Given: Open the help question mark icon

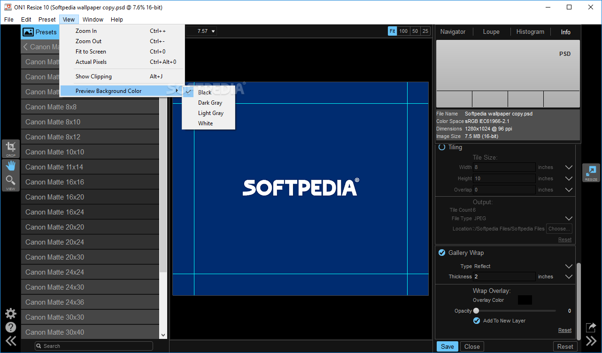Looking at the screenshot, I should 10,328.
